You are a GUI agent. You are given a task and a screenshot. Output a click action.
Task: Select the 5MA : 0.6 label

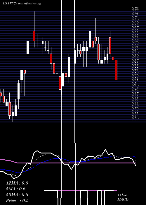click(x=16, y=189)
